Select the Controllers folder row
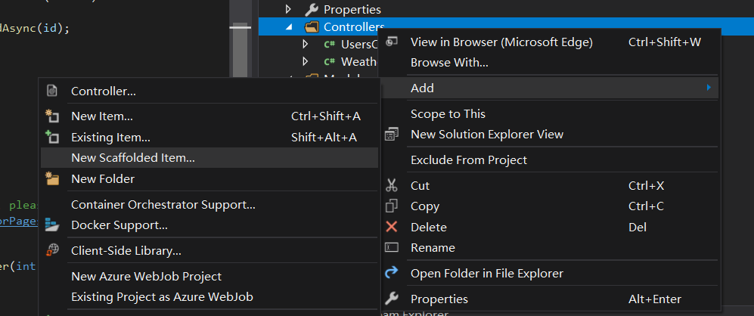 pos(506,26)
